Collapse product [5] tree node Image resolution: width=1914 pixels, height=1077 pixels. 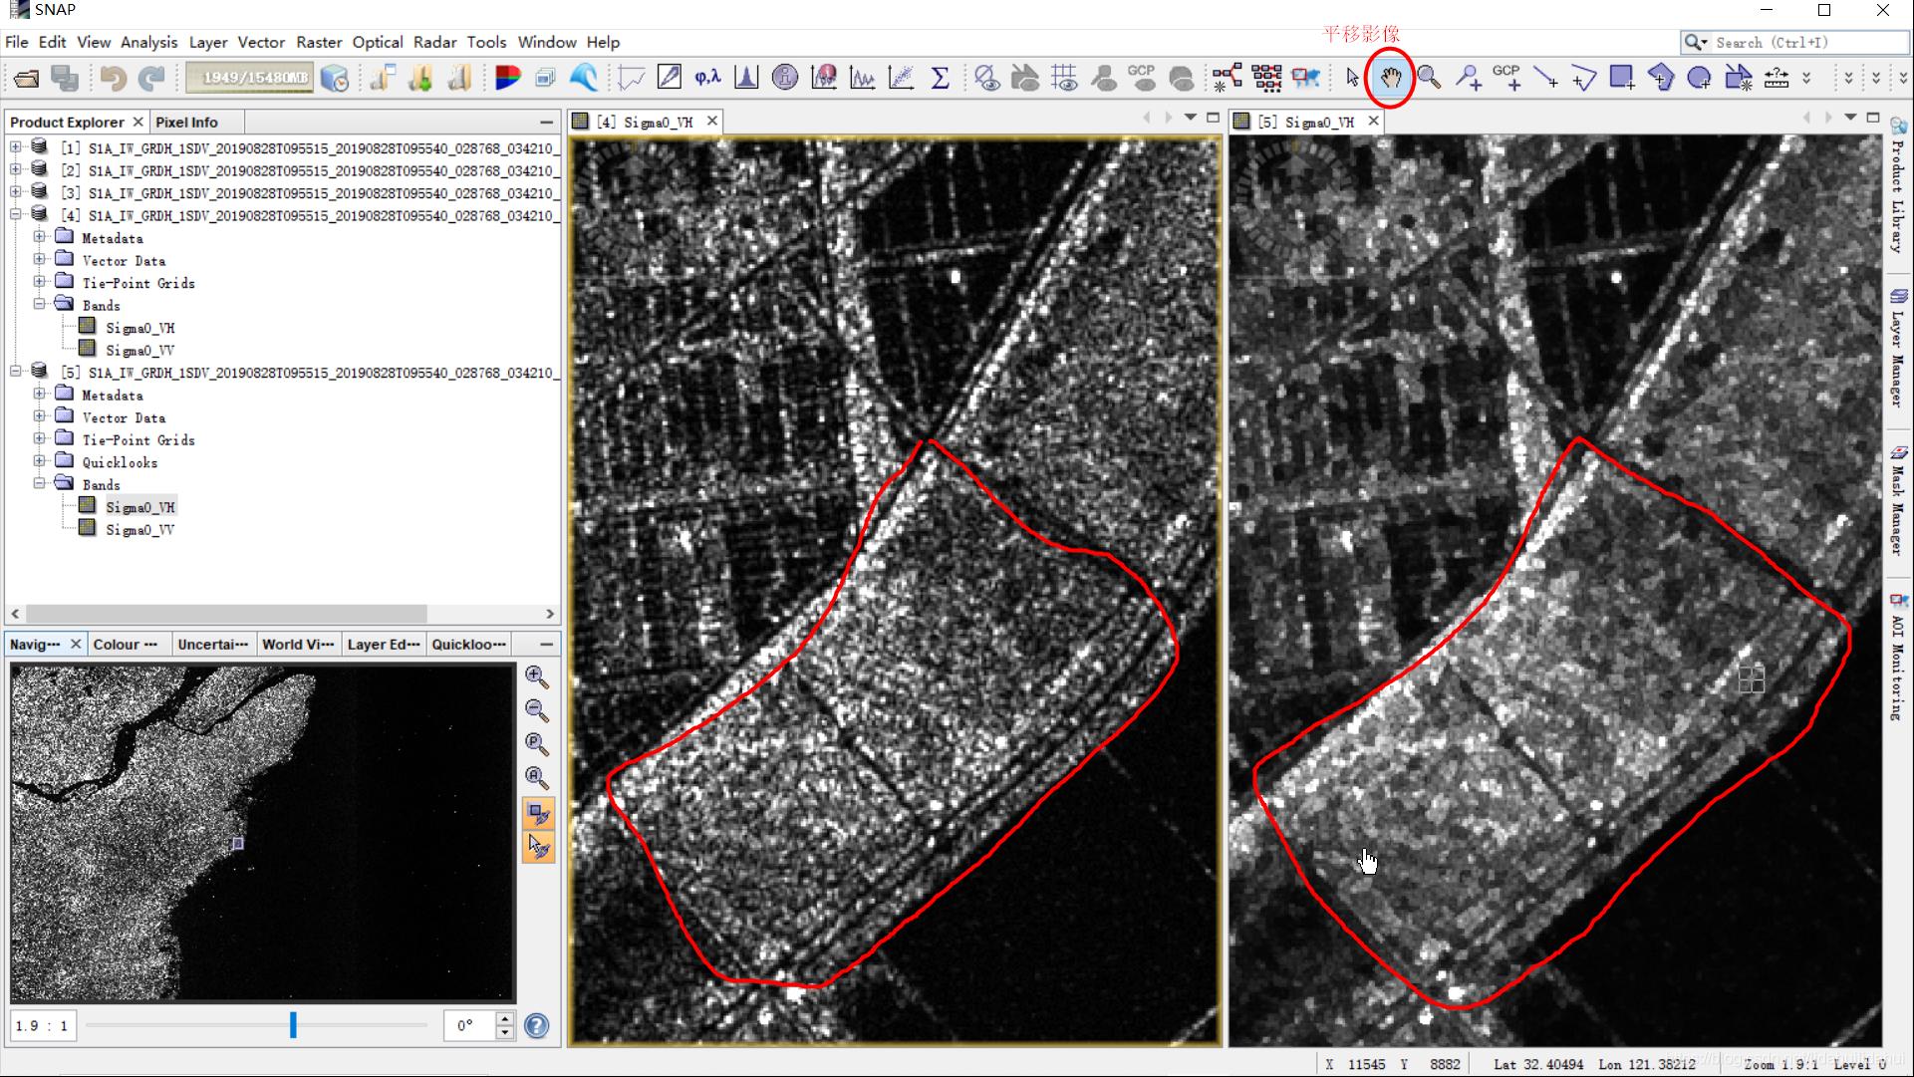16,372
